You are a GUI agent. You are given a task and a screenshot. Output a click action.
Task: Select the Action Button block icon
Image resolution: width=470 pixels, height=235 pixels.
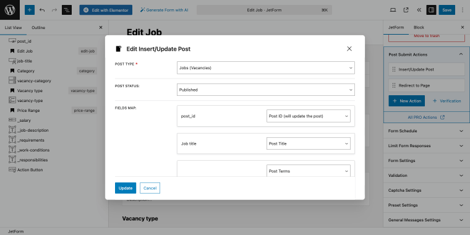coord(12,169)
